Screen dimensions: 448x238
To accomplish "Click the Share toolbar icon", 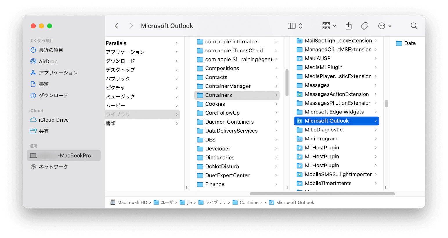I will pos(348,26).
